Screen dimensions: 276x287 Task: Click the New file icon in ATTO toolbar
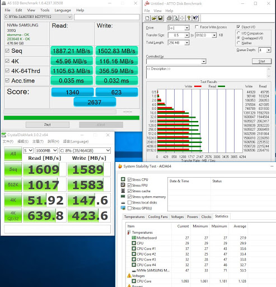[x=147, y=18]
